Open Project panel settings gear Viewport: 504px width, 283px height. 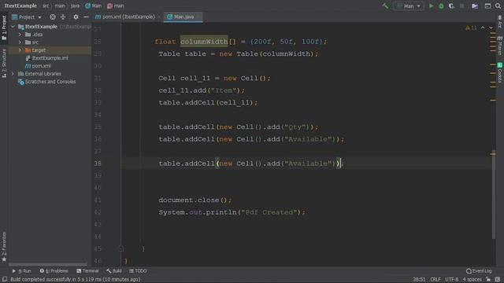[76, 17]
